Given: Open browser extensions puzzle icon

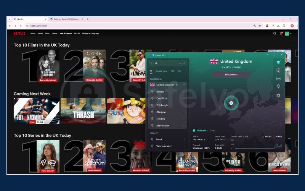Looking at the screenshot, I should (284, 26).
